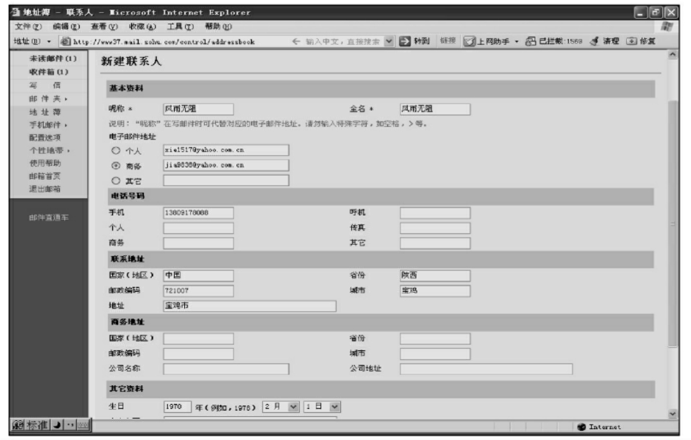Open 收件箱 (1) in sidebar
Screen dimensions: 691x440
[x=49, y=71]
